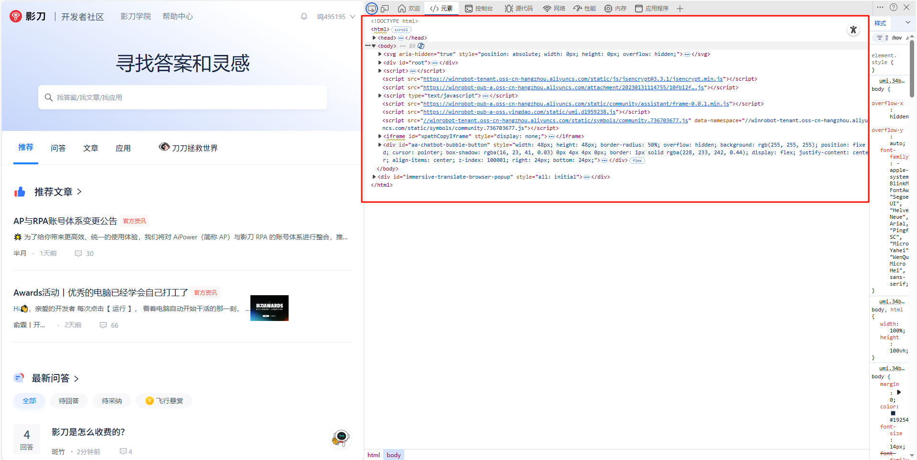Open the frame-0.0.1.min.js script link
This screenshot has width=917, height=460.
tap(576, 104)
